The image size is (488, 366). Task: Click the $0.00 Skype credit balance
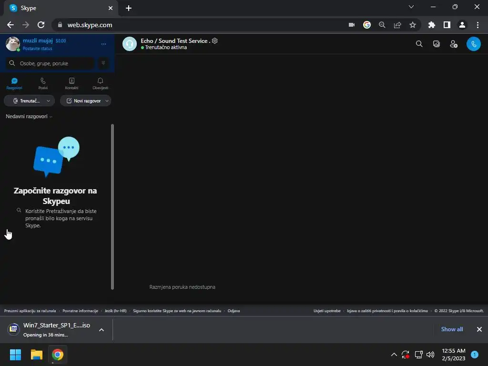pyautogui.click(x=61, y=41)
